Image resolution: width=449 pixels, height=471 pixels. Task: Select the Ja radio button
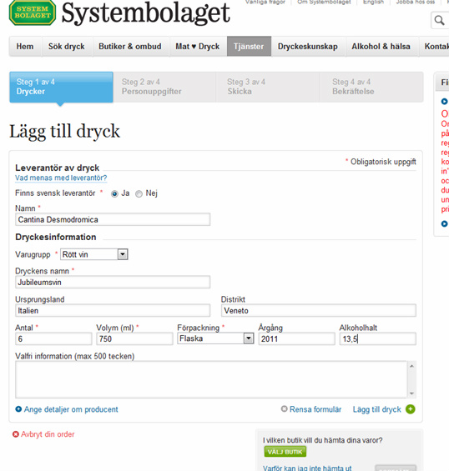coord(114,193)
